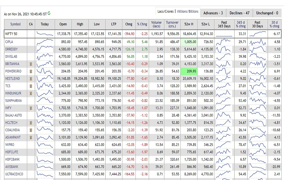Sort table by LTP column header
This screenshot has width=284, height=180.
[114, 24]
